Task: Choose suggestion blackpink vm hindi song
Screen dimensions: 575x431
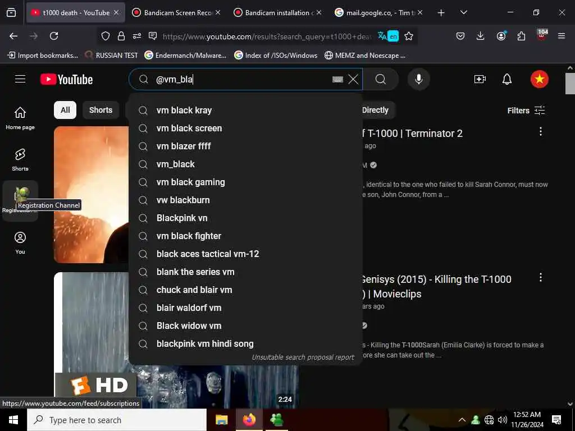Action: pyautogui.click(x=246, y=344)
